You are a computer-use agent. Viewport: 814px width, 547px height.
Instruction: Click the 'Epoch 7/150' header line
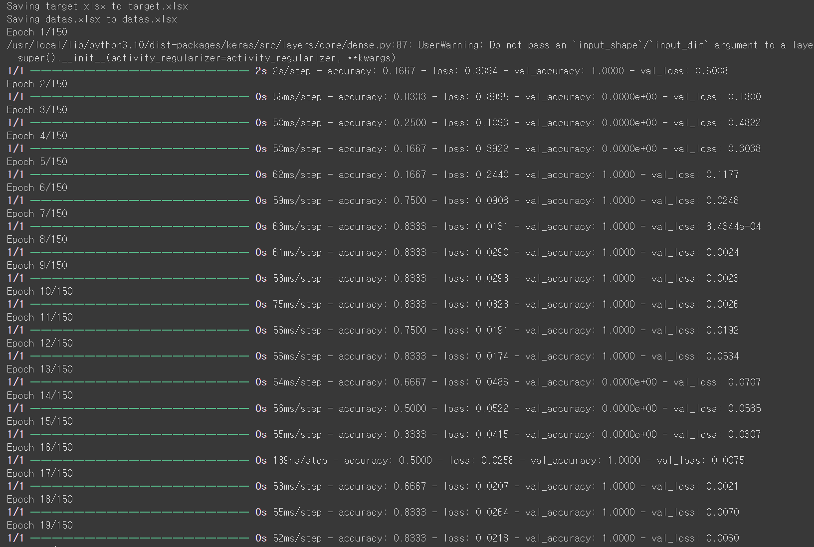(x=37, y=213)
